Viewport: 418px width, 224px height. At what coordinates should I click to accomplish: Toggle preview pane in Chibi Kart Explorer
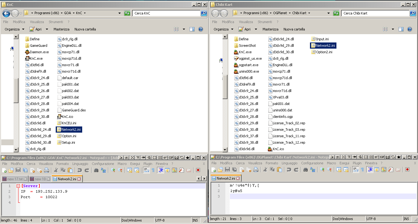tap(401, 29)
